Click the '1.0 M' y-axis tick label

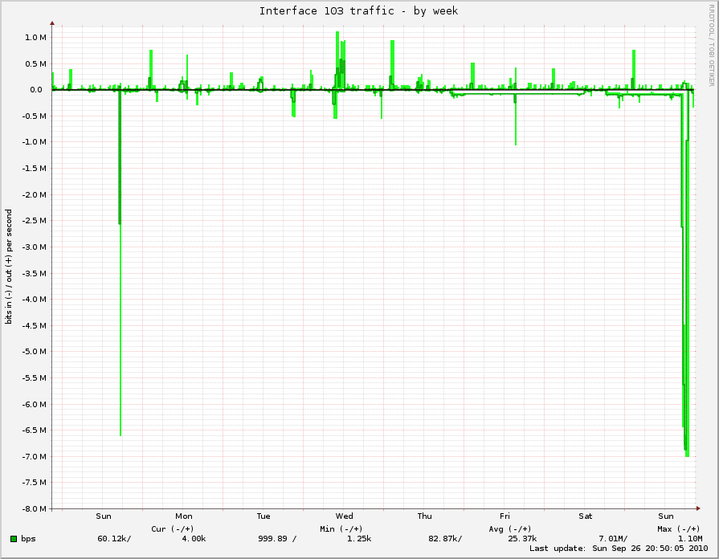tap(36, 38)
